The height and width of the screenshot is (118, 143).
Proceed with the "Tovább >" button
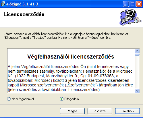(127, 111)
